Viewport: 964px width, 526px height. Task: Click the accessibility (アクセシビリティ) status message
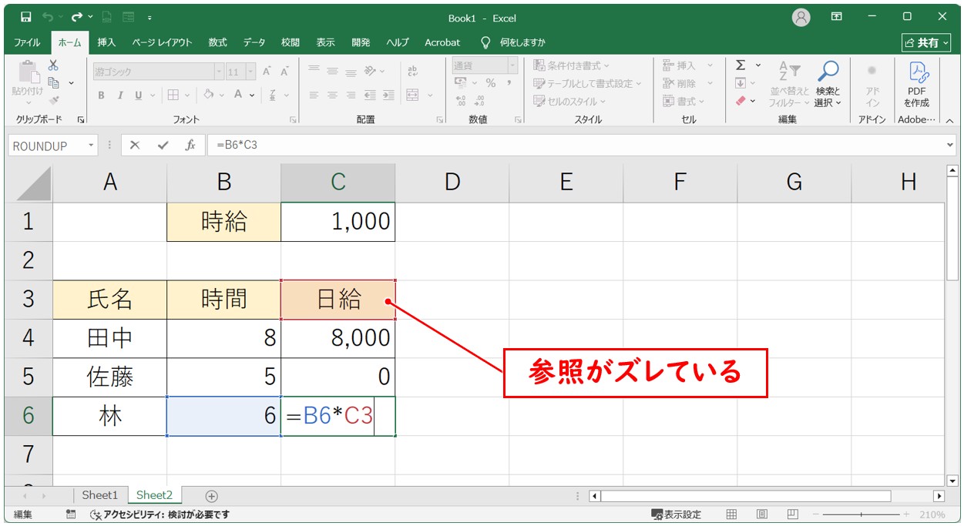point(160,514)
